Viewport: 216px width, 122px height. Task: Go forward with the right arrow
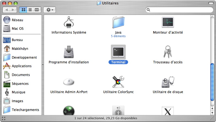coord(13,10)
